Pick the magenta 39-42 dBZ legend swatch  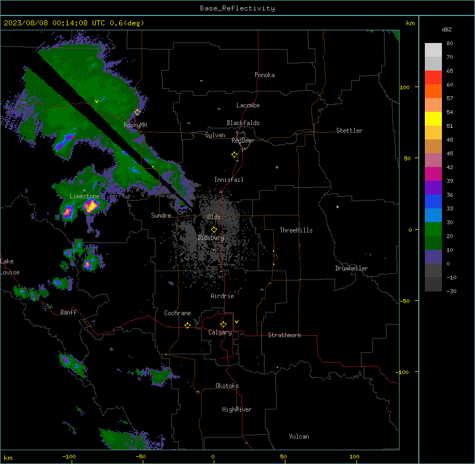click(433, 174)
